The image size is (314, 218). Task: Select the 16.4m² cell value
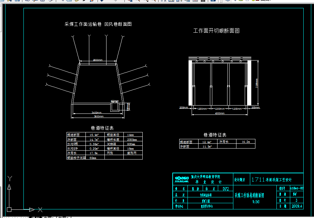[94, 135]
